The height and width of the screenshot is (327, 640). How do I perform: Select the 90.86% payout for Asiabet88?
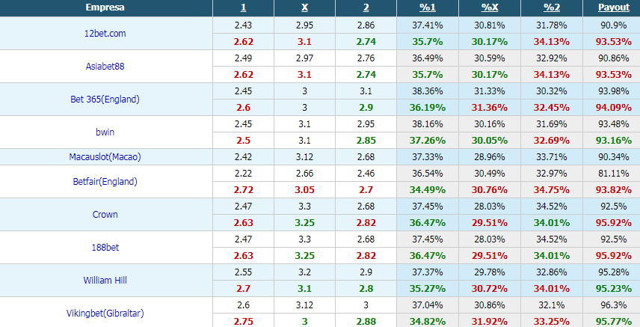point(614,58)
